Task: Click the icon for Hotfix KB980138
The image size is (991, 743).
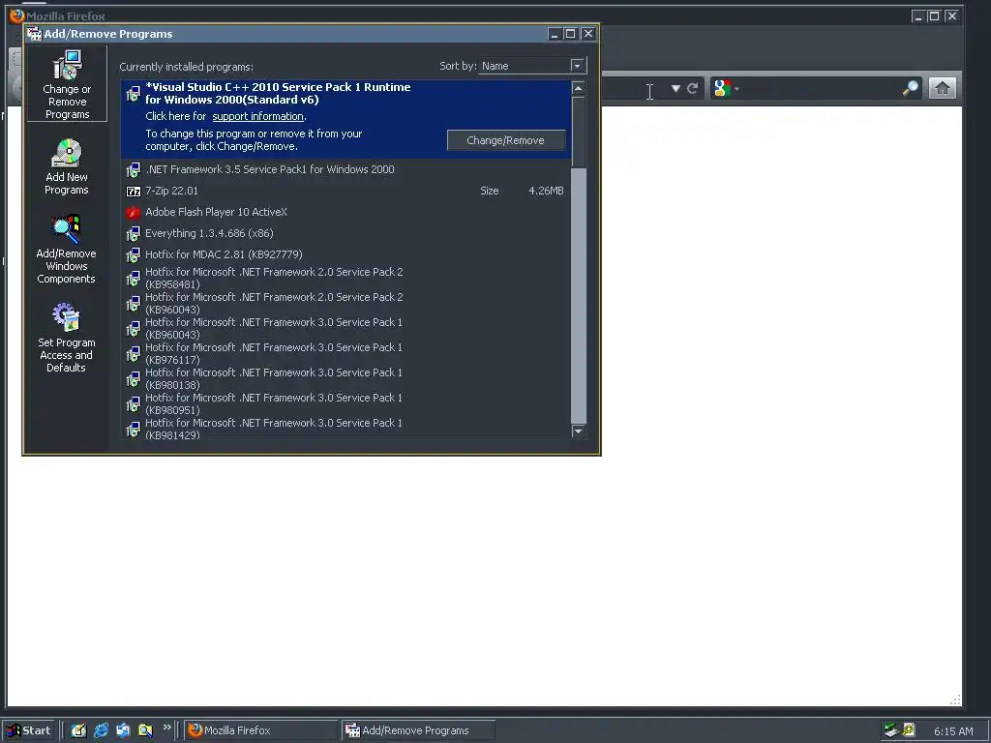Action: click(133, 379)
